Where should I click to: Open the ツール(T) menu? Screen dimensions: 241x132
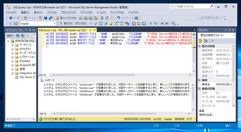pyautogui.click(x=101, y=12)
